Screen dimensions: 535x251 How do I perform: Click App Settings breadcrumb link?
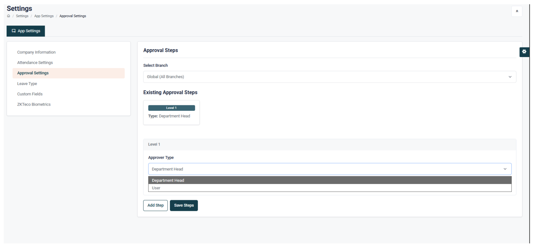coord(44,16)
